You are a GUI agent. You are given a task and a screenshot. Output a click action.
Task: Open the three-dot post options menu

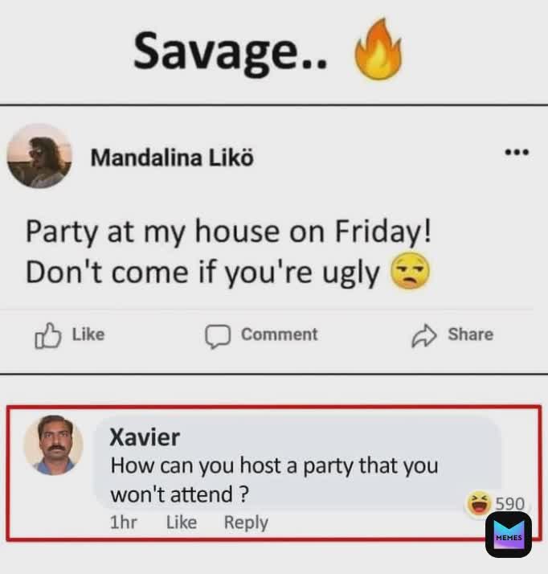click(x=517, y=152)
